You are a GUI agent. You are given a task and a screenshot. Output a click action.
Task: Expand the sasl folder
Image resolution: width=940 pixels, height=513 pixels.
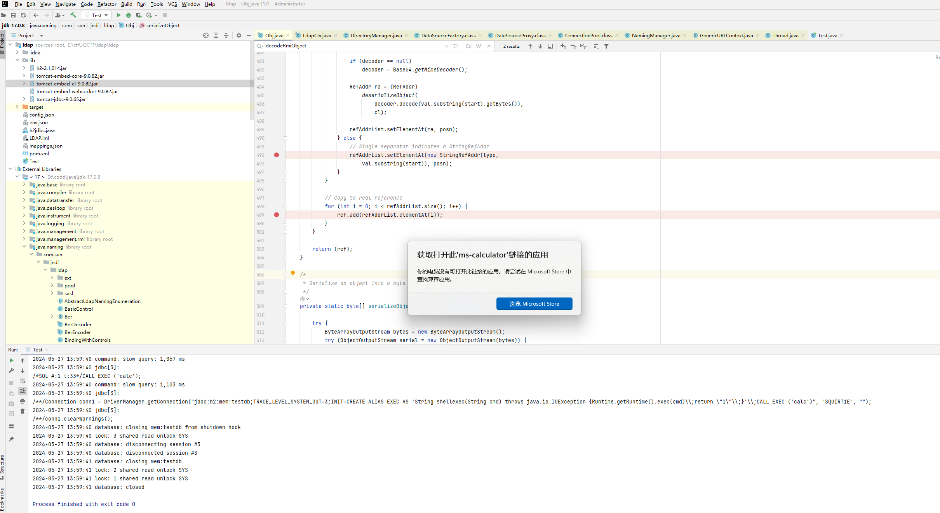[52, 293]
